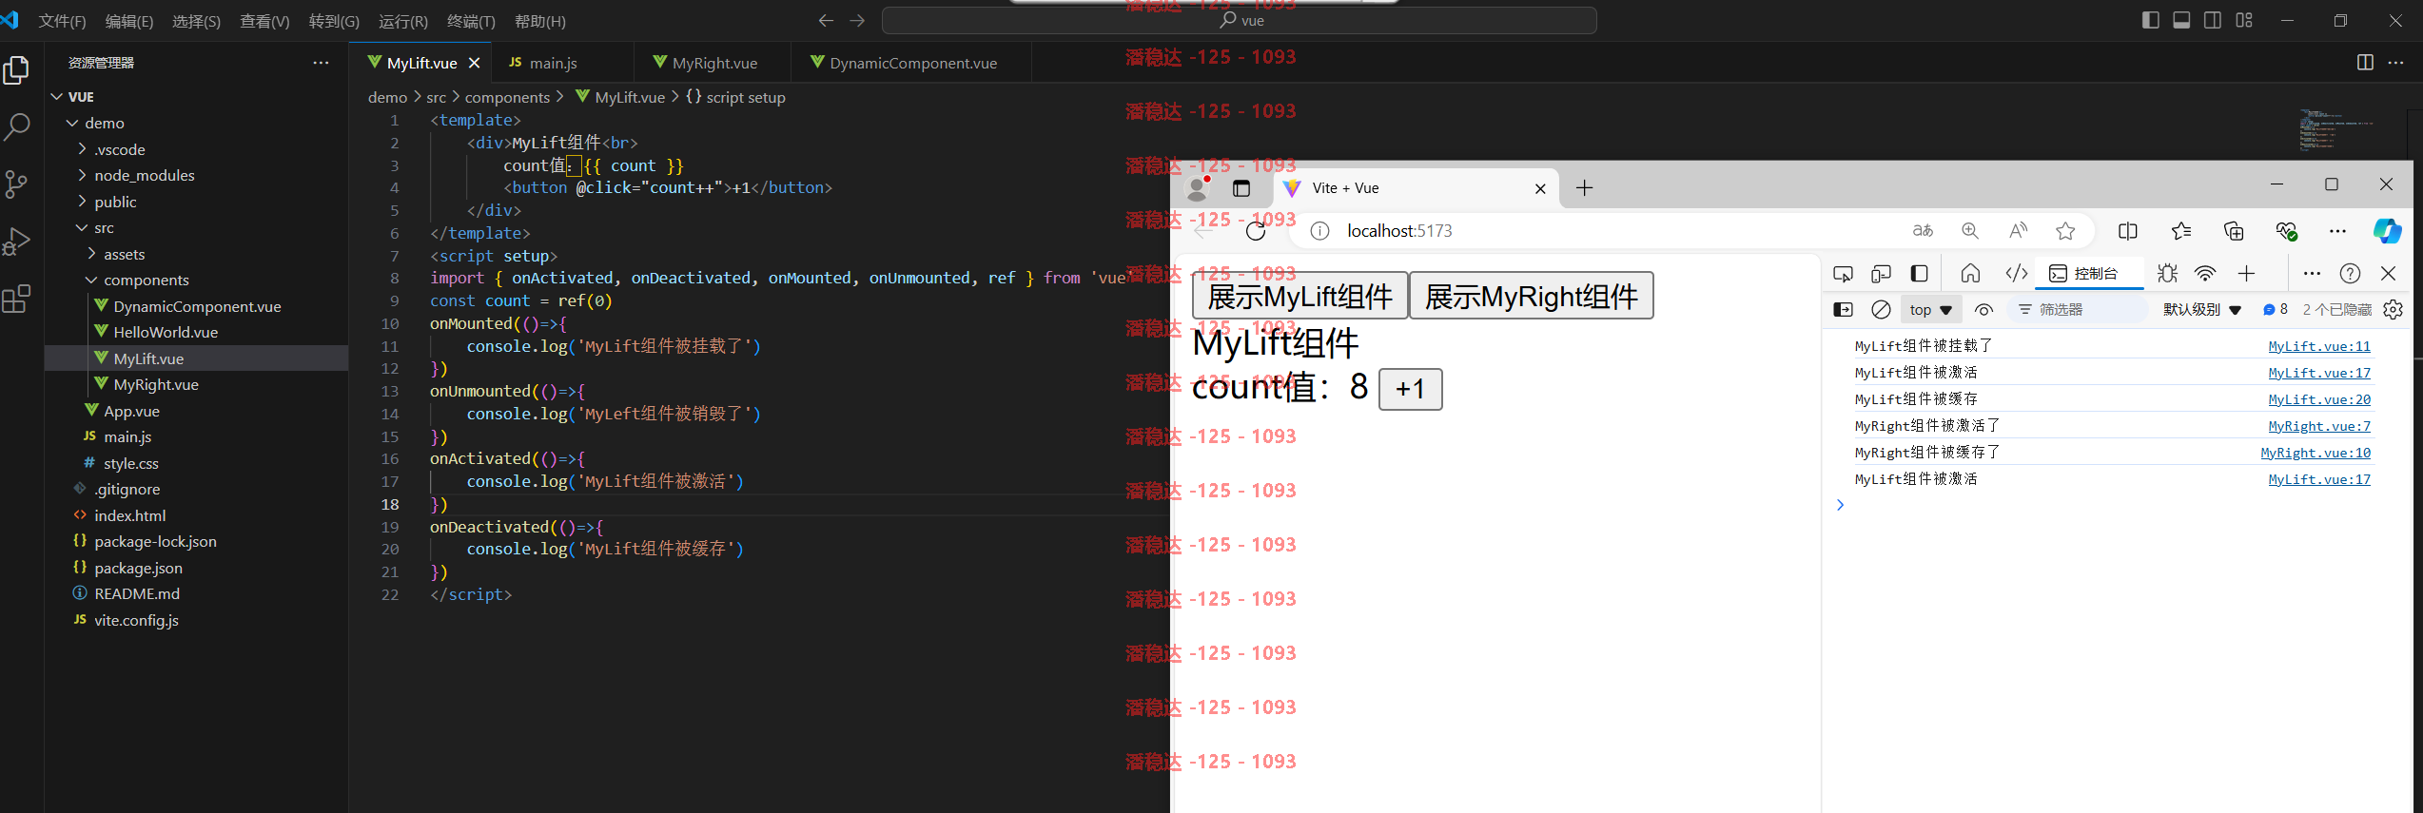Open the 文件(F) menu

[x=62, y=21]
